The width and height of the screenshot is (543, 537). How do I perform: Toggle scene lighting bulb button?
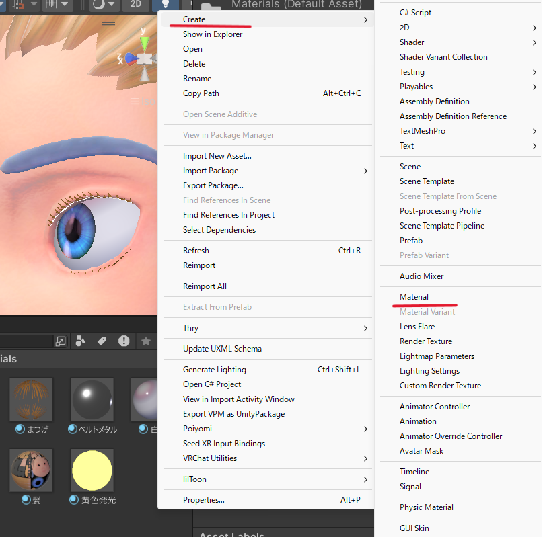point(166,4)
